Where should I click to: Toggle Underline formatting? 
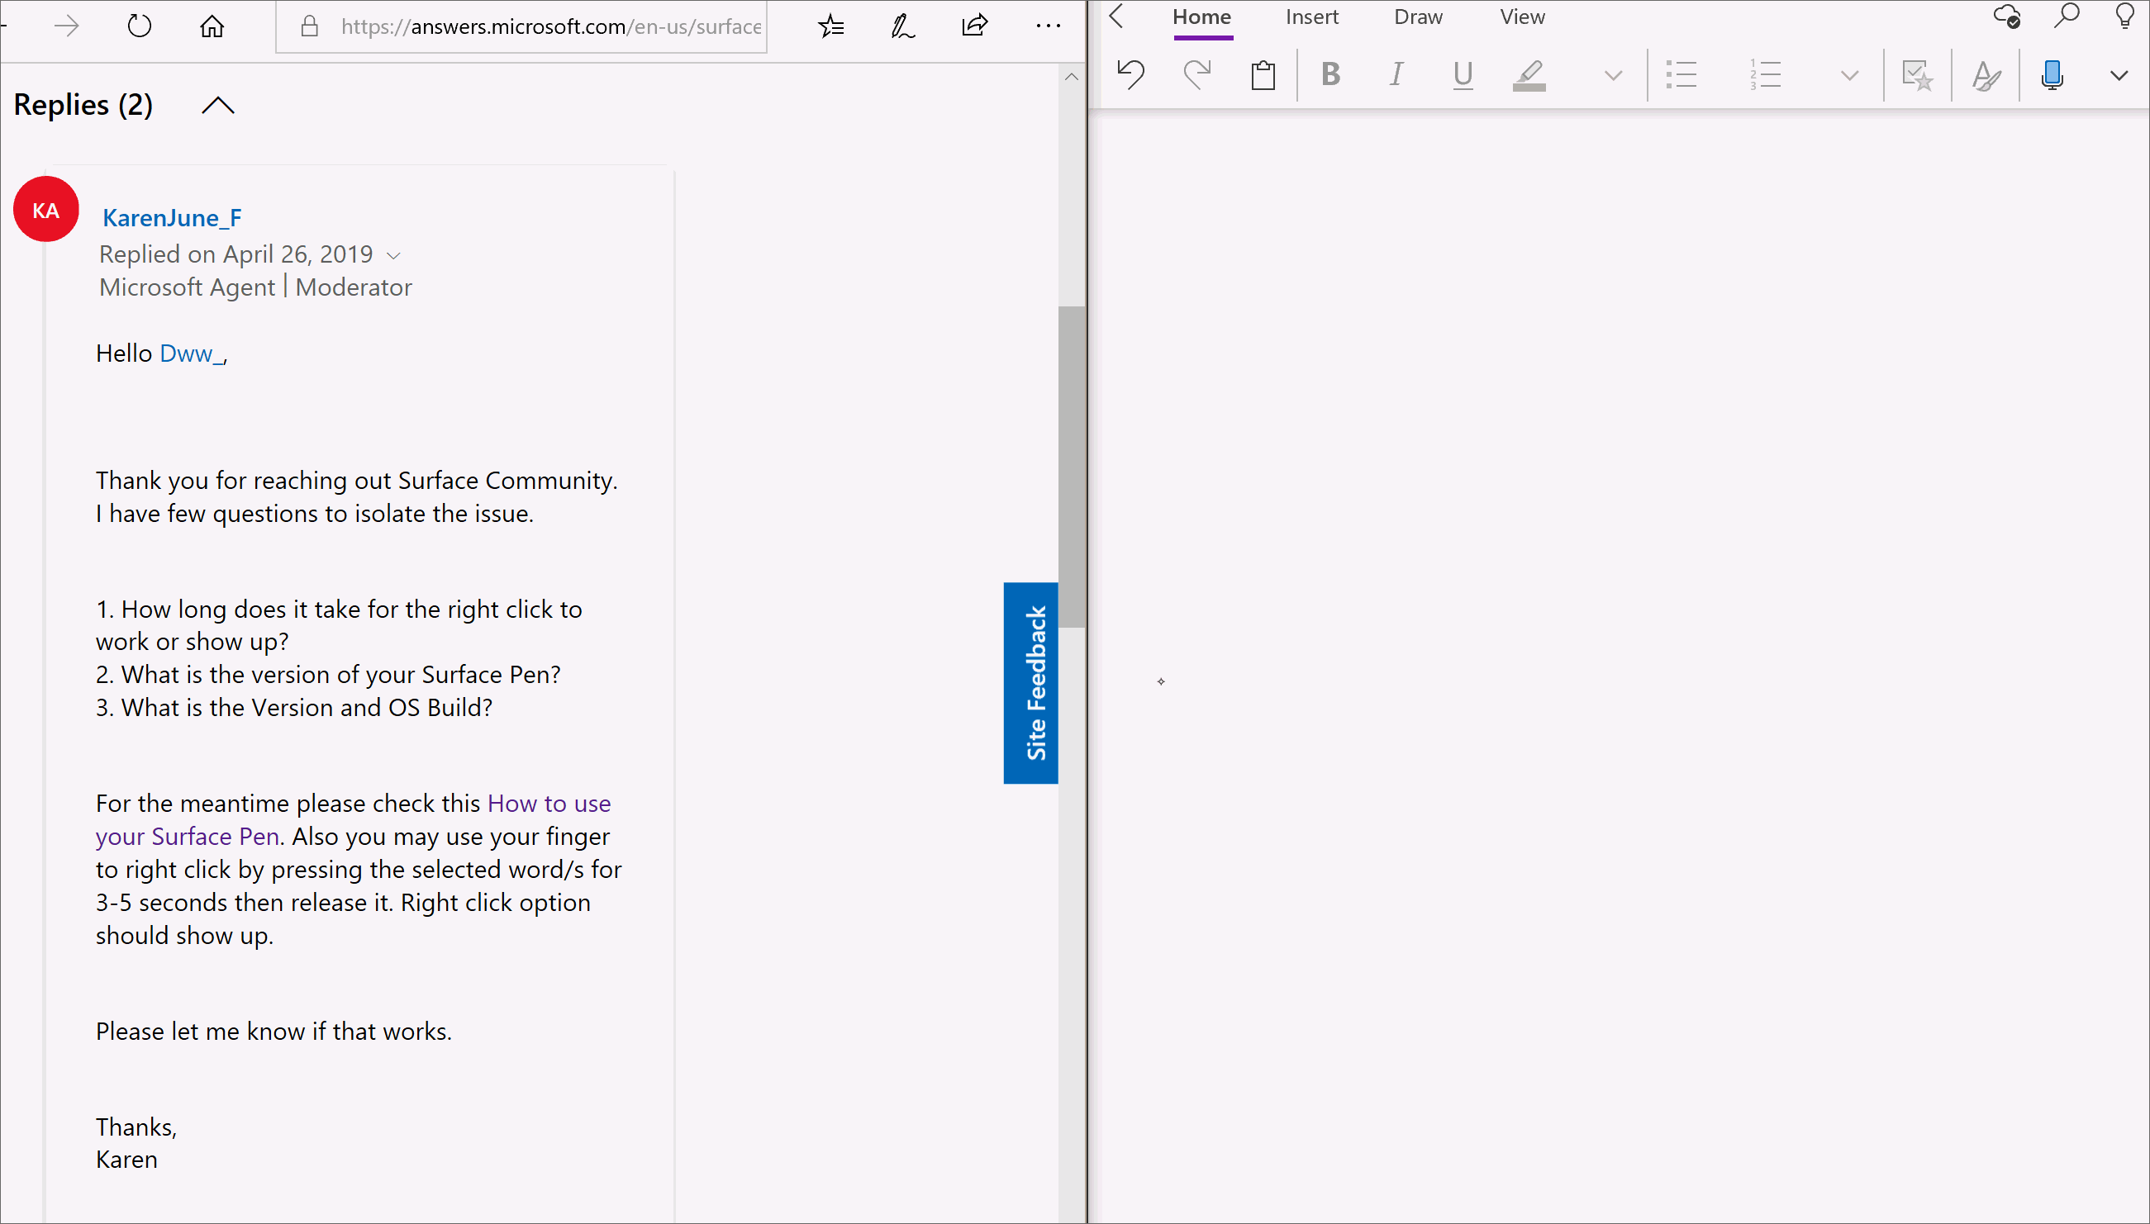[x=1463, y=75]
